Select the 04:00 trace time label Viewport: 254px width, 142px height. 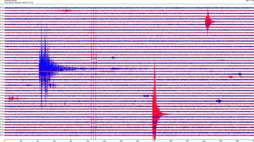coord(2,30)
